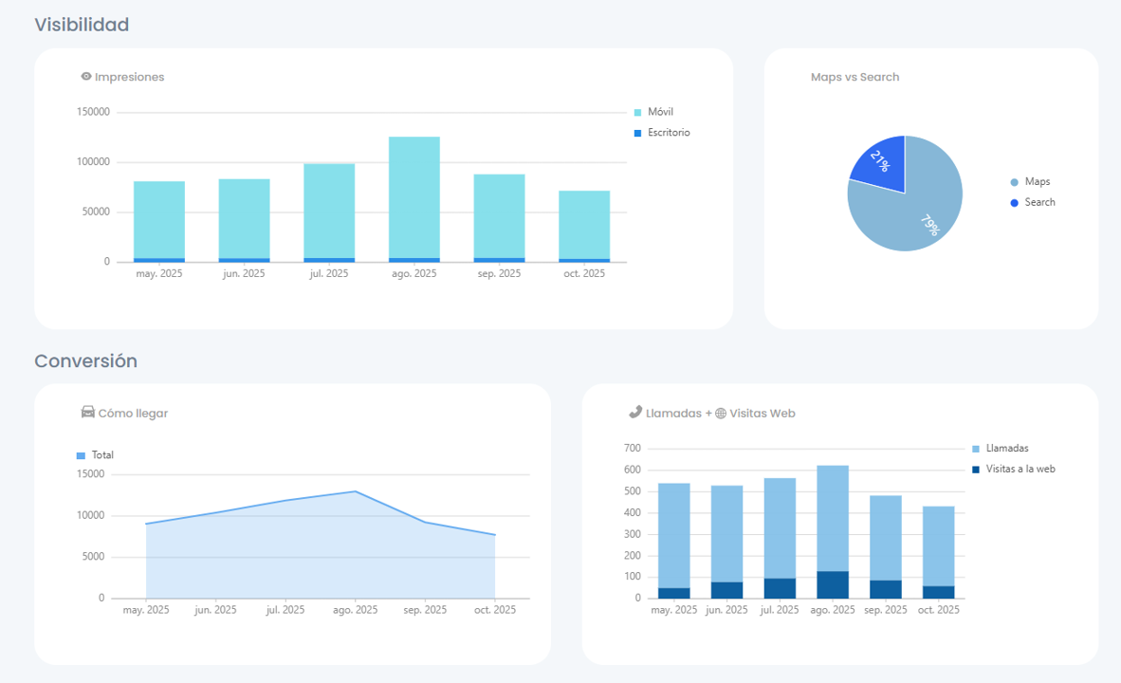Image resolution: width=1121 pixels, height=683 pixels.
Task: Click the eye icon next to Impresiones
Action: 86,77
